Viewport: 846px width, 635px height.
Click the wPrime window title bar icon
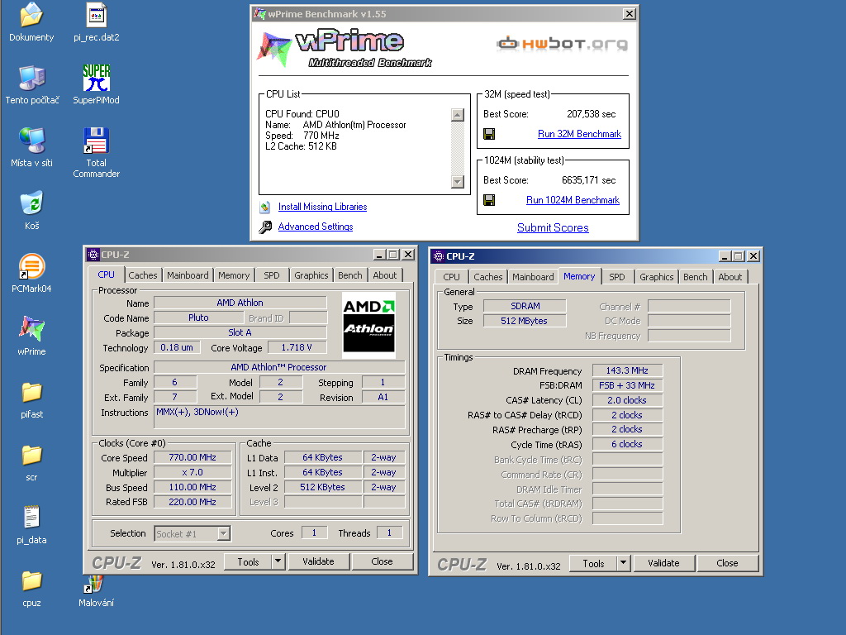[260, 14]
